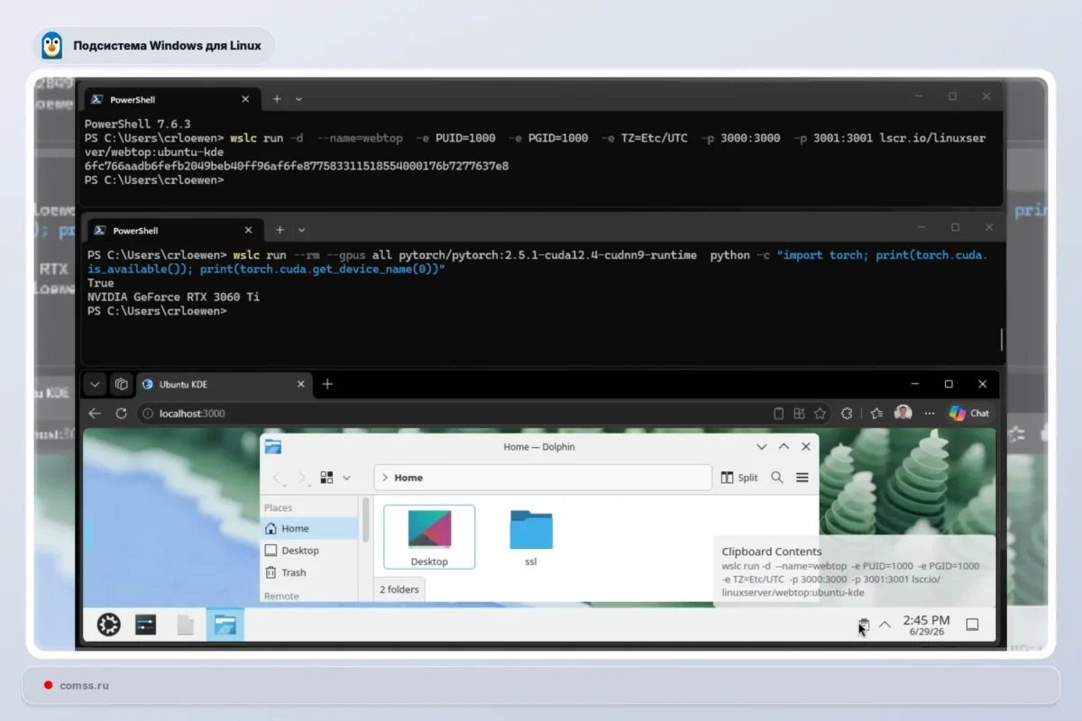This screenshot has width=1082, height=721.
Task: Click the Dolphin window's title bar folder icon
Action: pyautogui.click(x=273, y=446)
